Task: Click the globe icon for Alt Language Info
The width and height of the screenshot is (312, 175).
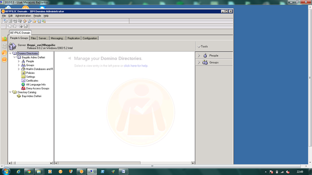Action: [23, 84]
